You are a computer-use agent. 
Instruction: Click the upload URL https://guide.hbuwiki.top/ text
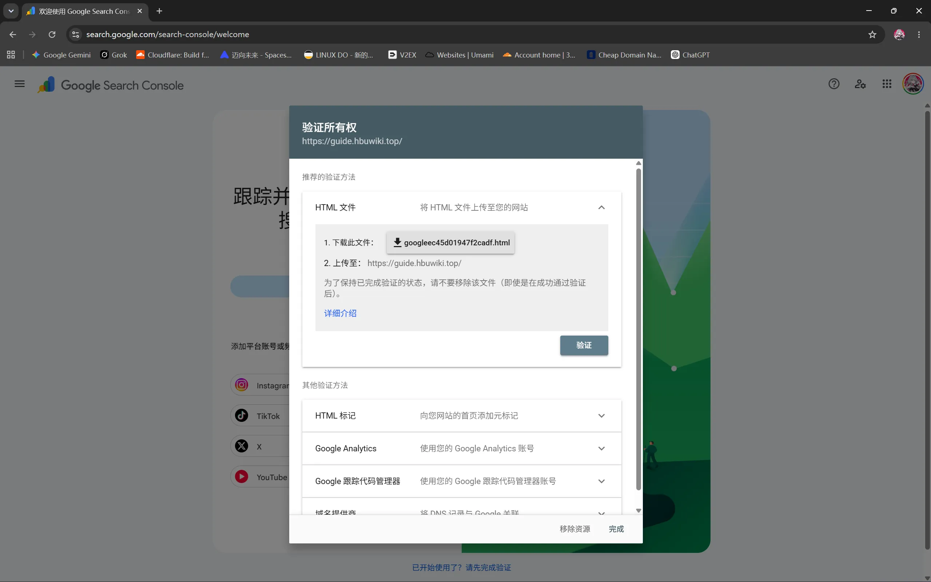click(x=414, y=263)
